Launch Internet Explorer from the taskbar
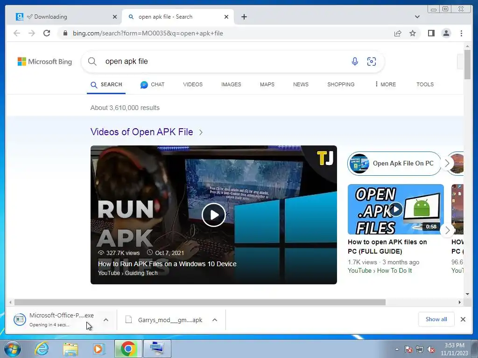This screenshot has width=478, height=358. (x=42, y=349)
